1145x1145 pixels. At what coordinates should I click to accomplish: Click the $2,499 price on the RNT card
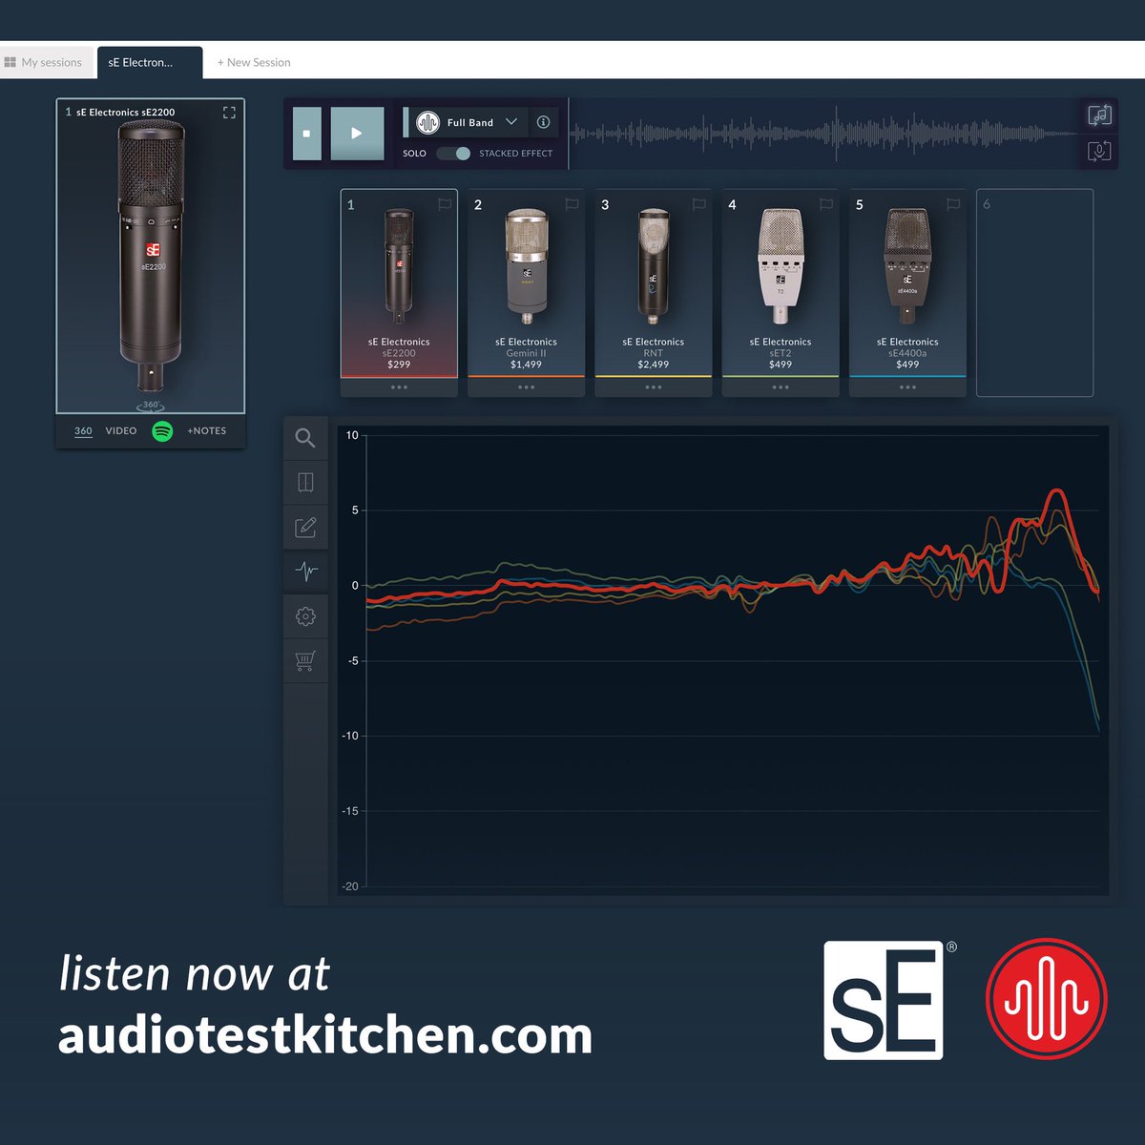tap(654, 364)
